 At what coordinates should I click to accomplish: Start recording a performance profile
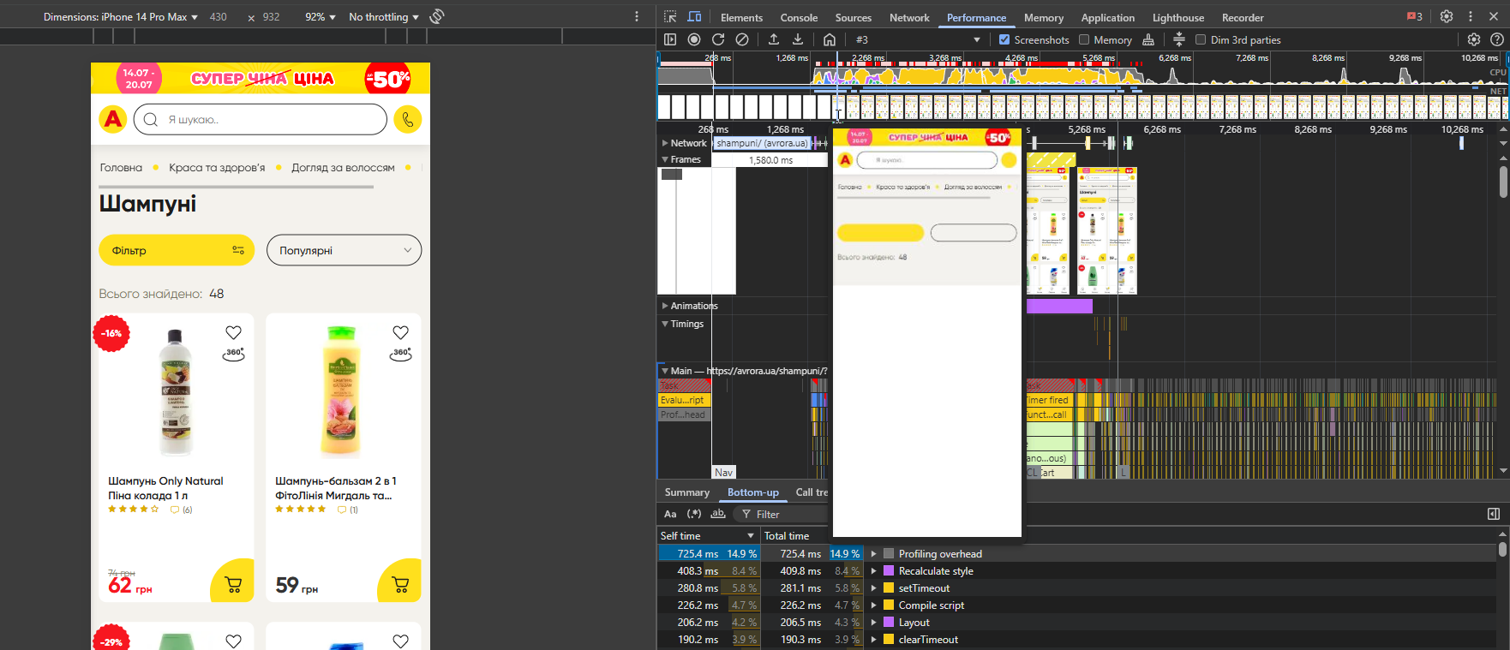click(694, 39)
